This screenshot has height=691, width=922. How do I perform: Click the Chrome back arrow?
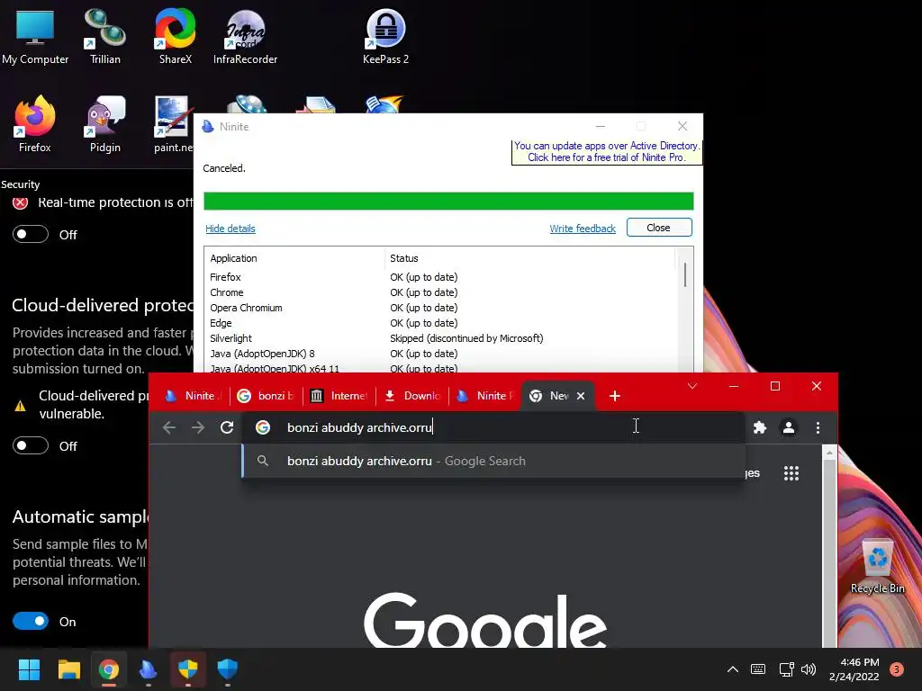point(169,427)
